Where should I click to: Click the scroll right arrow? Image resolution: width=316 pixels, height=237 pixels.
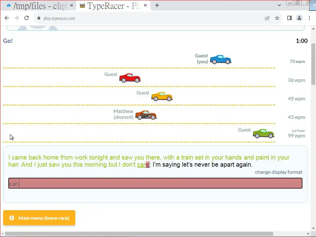[308, 234]
